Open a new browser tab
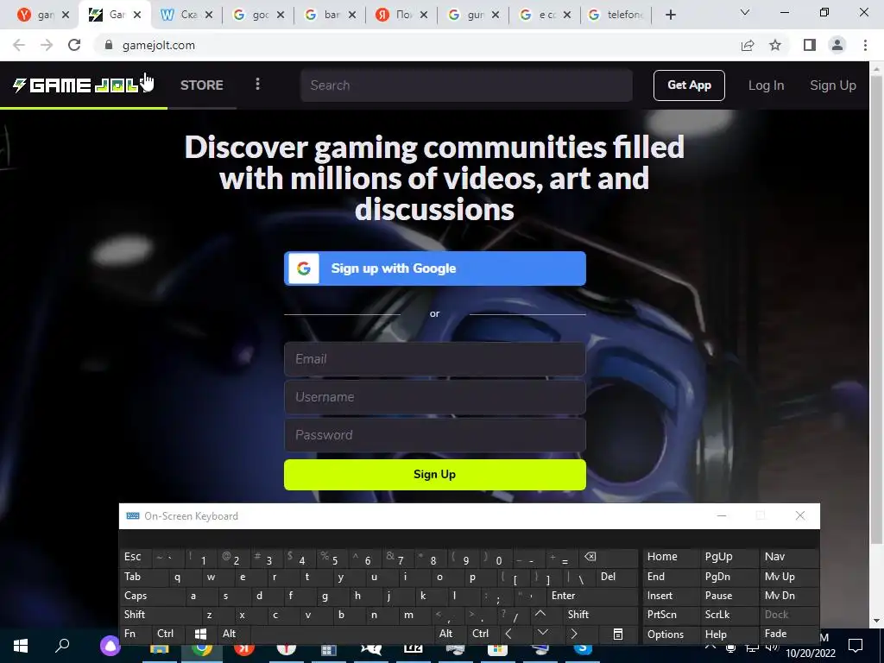884x663 pixels. 670,15
